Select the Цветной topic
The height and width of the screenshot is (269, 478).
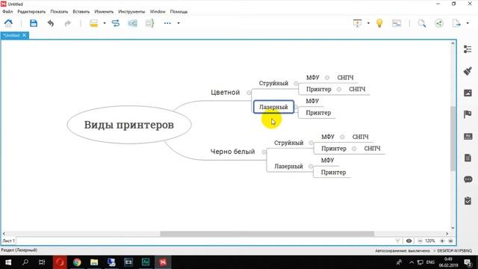226,93
